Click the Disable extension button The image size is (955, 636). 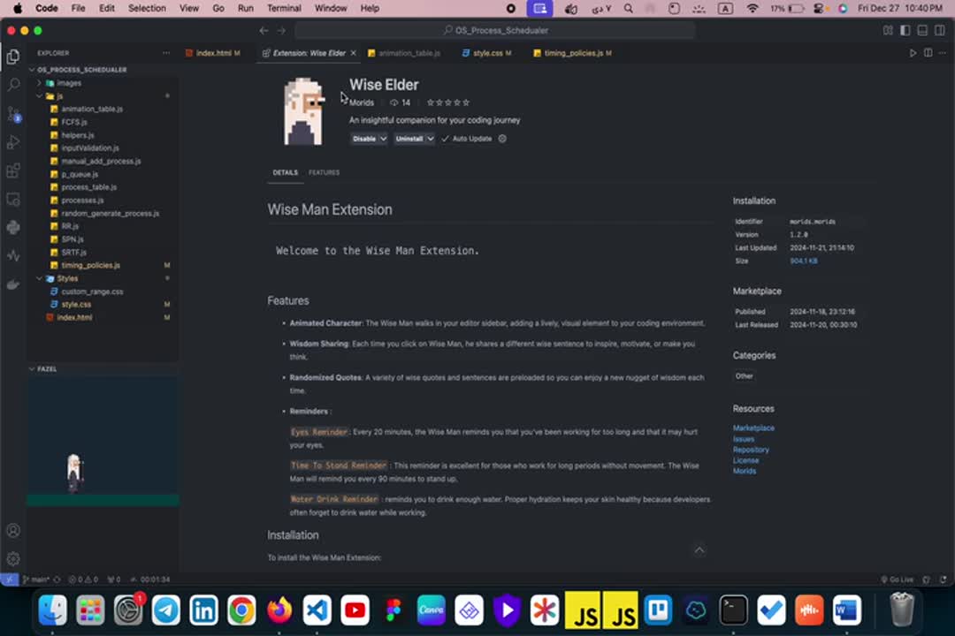(x=364, y=139)
